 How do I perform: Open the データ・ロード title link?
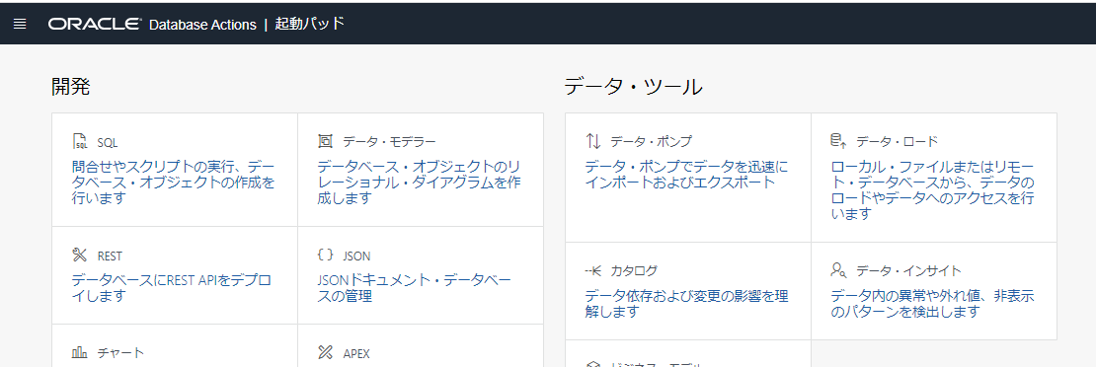point(897,142)
